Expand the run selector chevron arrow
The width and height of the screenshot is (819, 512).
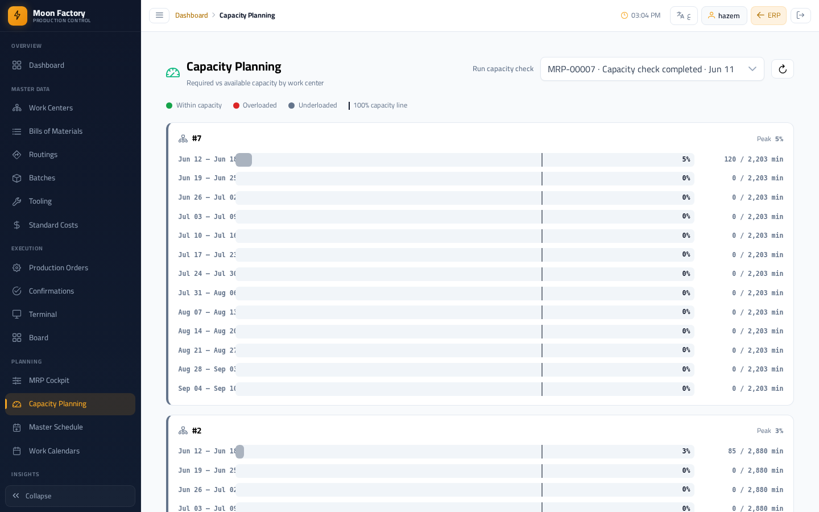point(752,69)
